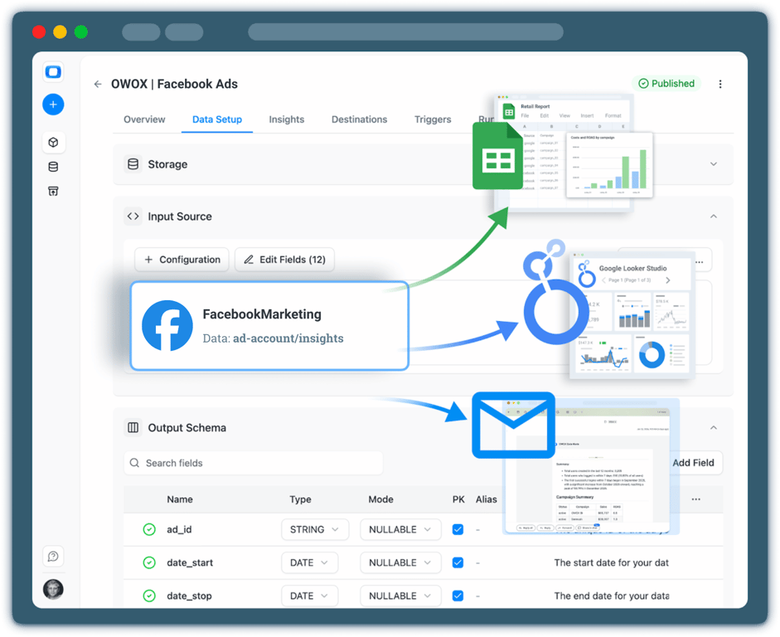Click the date_stop field name
This screenshot has height=637, width=780.
coord(190,596)
